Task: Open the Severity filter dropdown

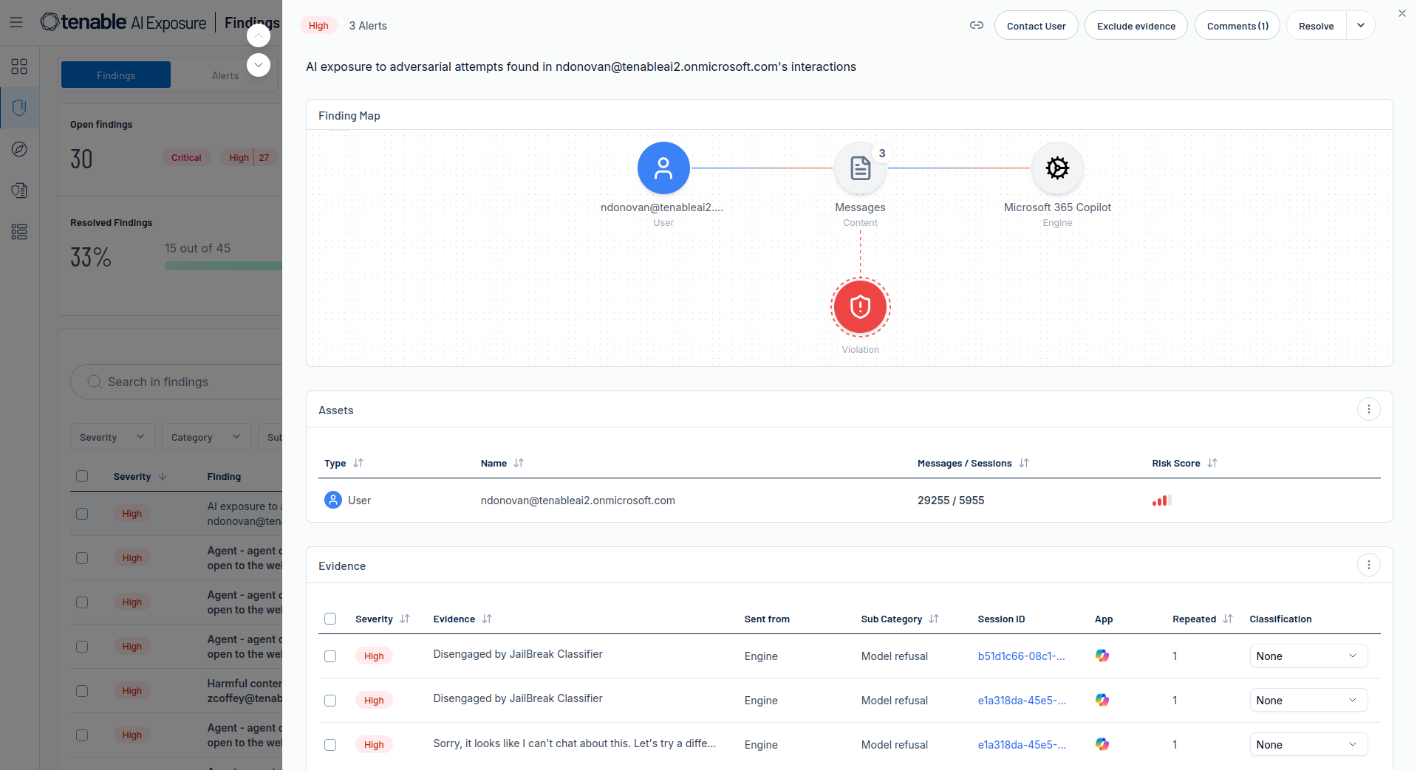Action: pyautogui.click(x=112, y=437)
